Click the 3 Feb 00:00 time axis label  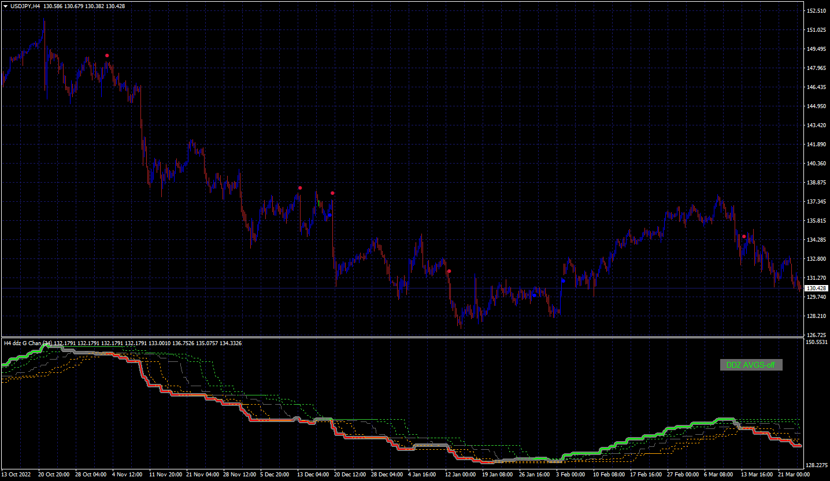571,474
